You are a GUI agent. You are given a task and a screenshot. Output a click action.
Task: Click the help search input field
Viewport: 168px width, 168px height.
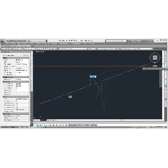click(115, 41)
